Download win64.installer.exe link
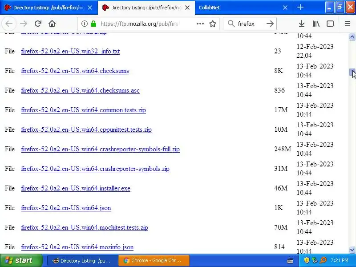Image resolution: width=356 pixels, height=267 pixels. 76,188
